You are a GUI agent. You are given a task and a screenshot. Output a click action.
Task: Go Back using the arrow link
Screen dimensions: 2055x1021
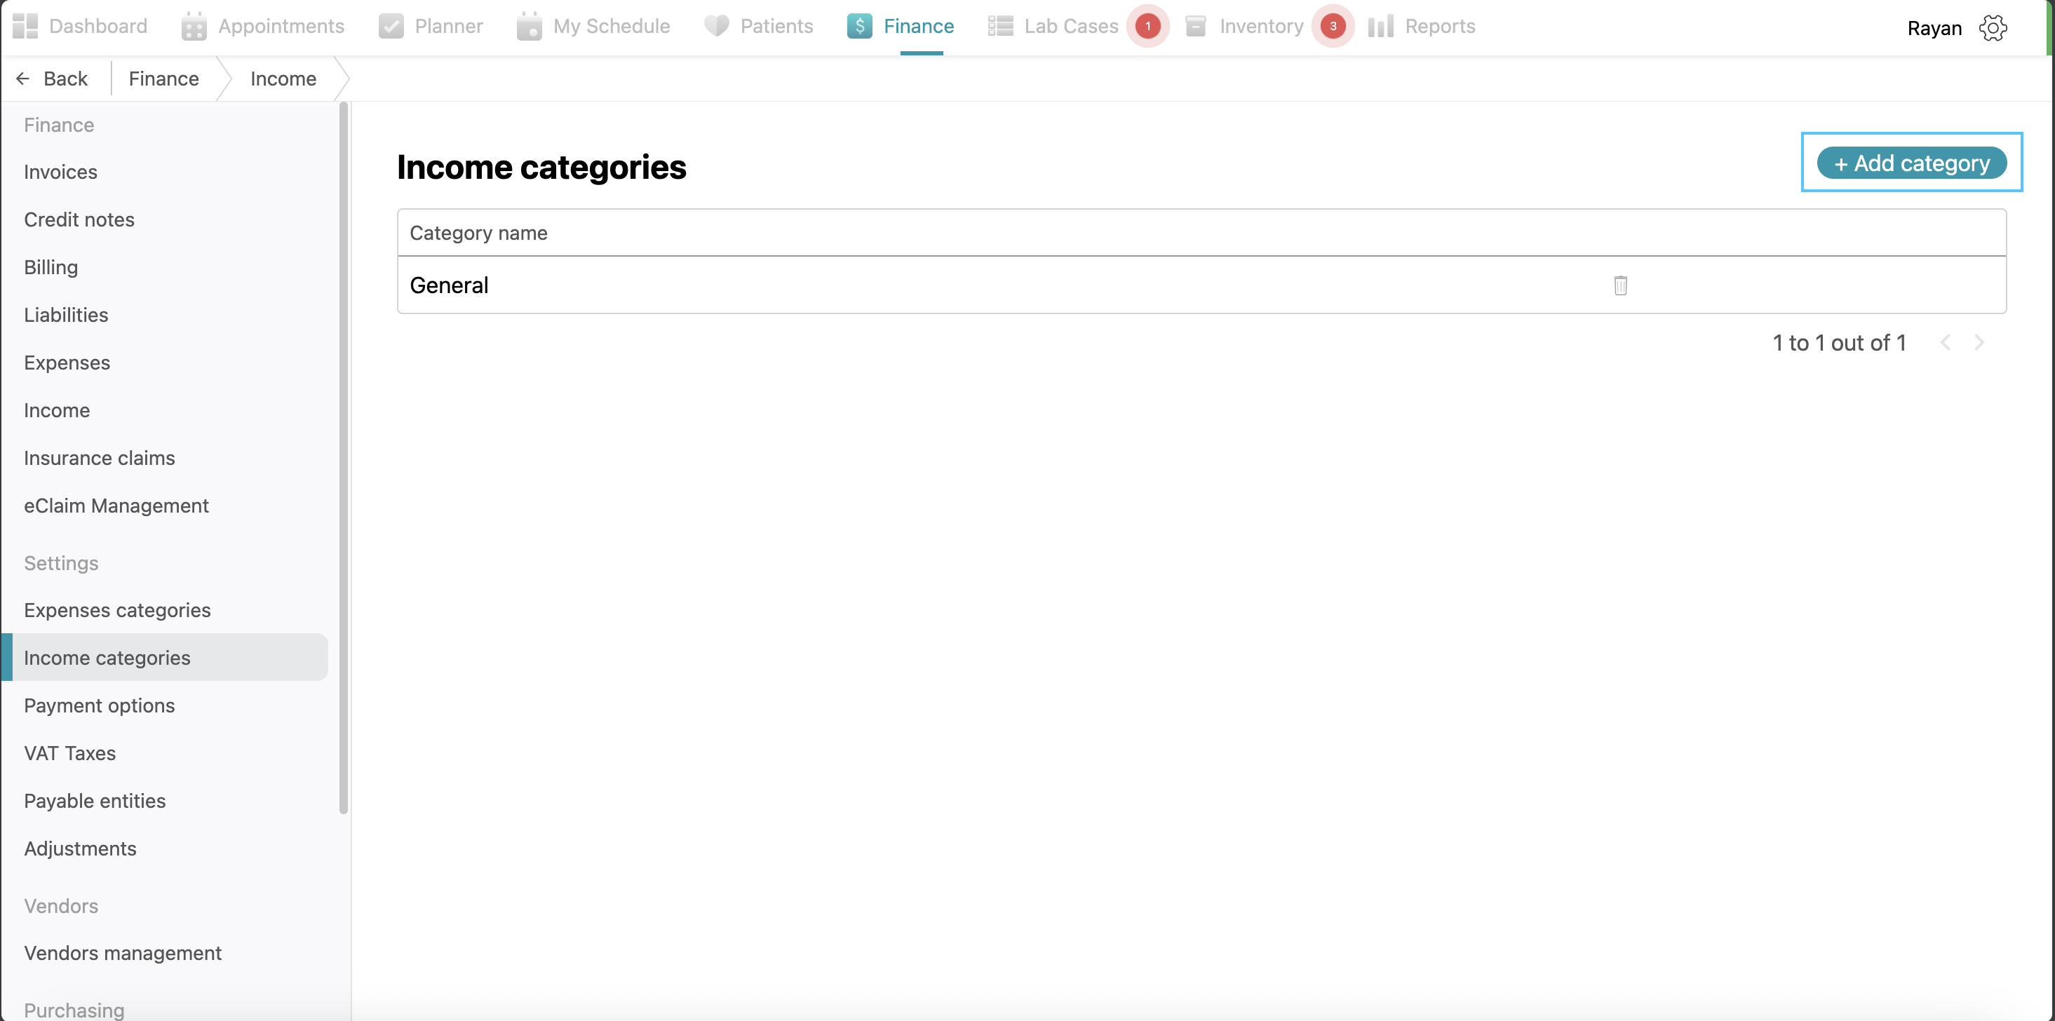click(52, 79)
